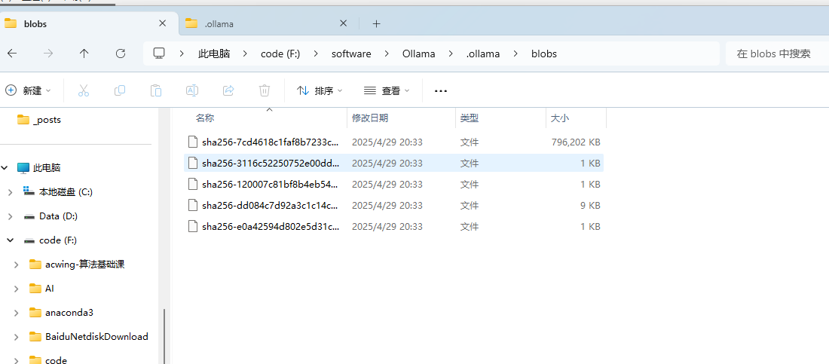Click the Up directory arrow
This screenshot has width=829, height=364.
tap(84, 54)
